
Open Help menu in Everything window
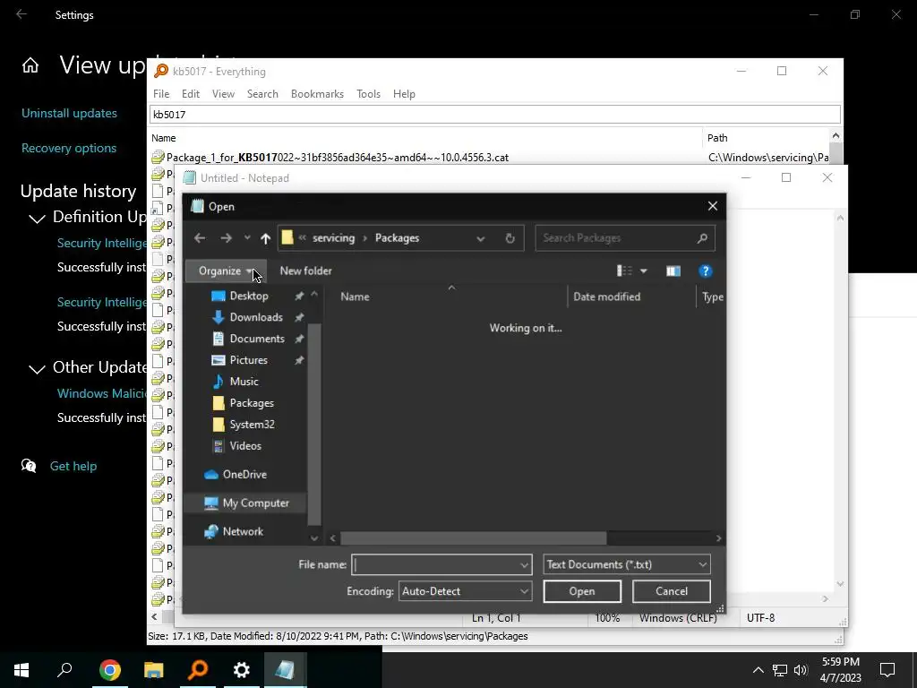[x=404, y=94]
